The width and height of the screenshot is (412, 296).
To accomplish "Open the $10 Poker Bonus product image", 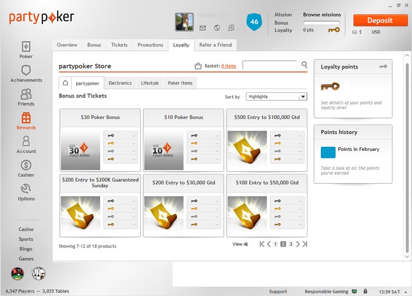I will 164,150.
